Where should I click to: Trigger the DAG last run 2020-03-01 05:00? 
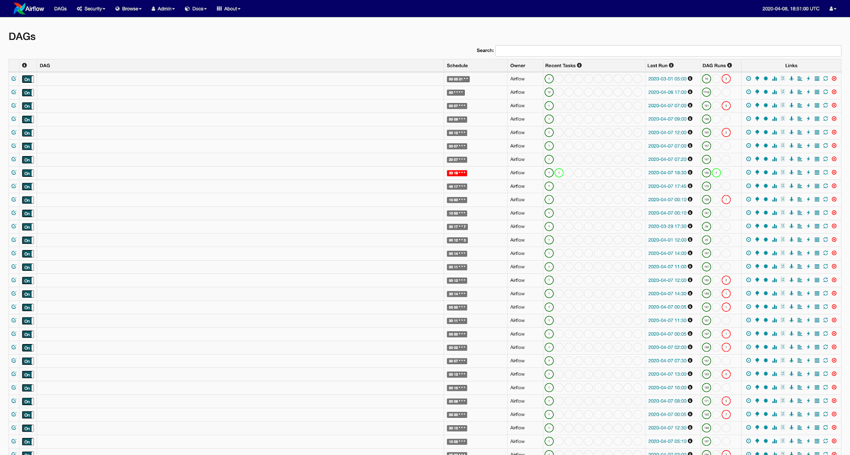(749, 79)
